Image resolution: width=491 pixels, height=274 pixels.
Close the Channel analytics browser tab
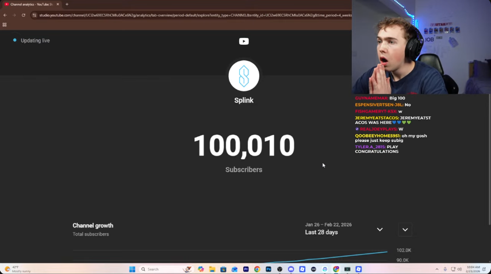(x=57, y=5)
